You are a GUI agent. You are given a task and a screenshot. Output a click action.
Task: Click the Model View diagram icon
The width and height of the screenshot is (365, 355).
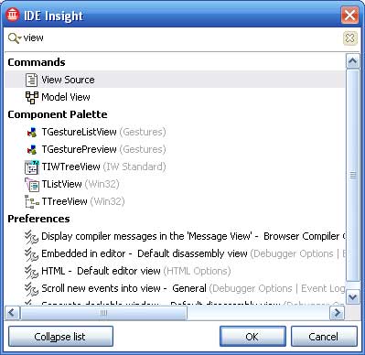[x=32, y=97]
